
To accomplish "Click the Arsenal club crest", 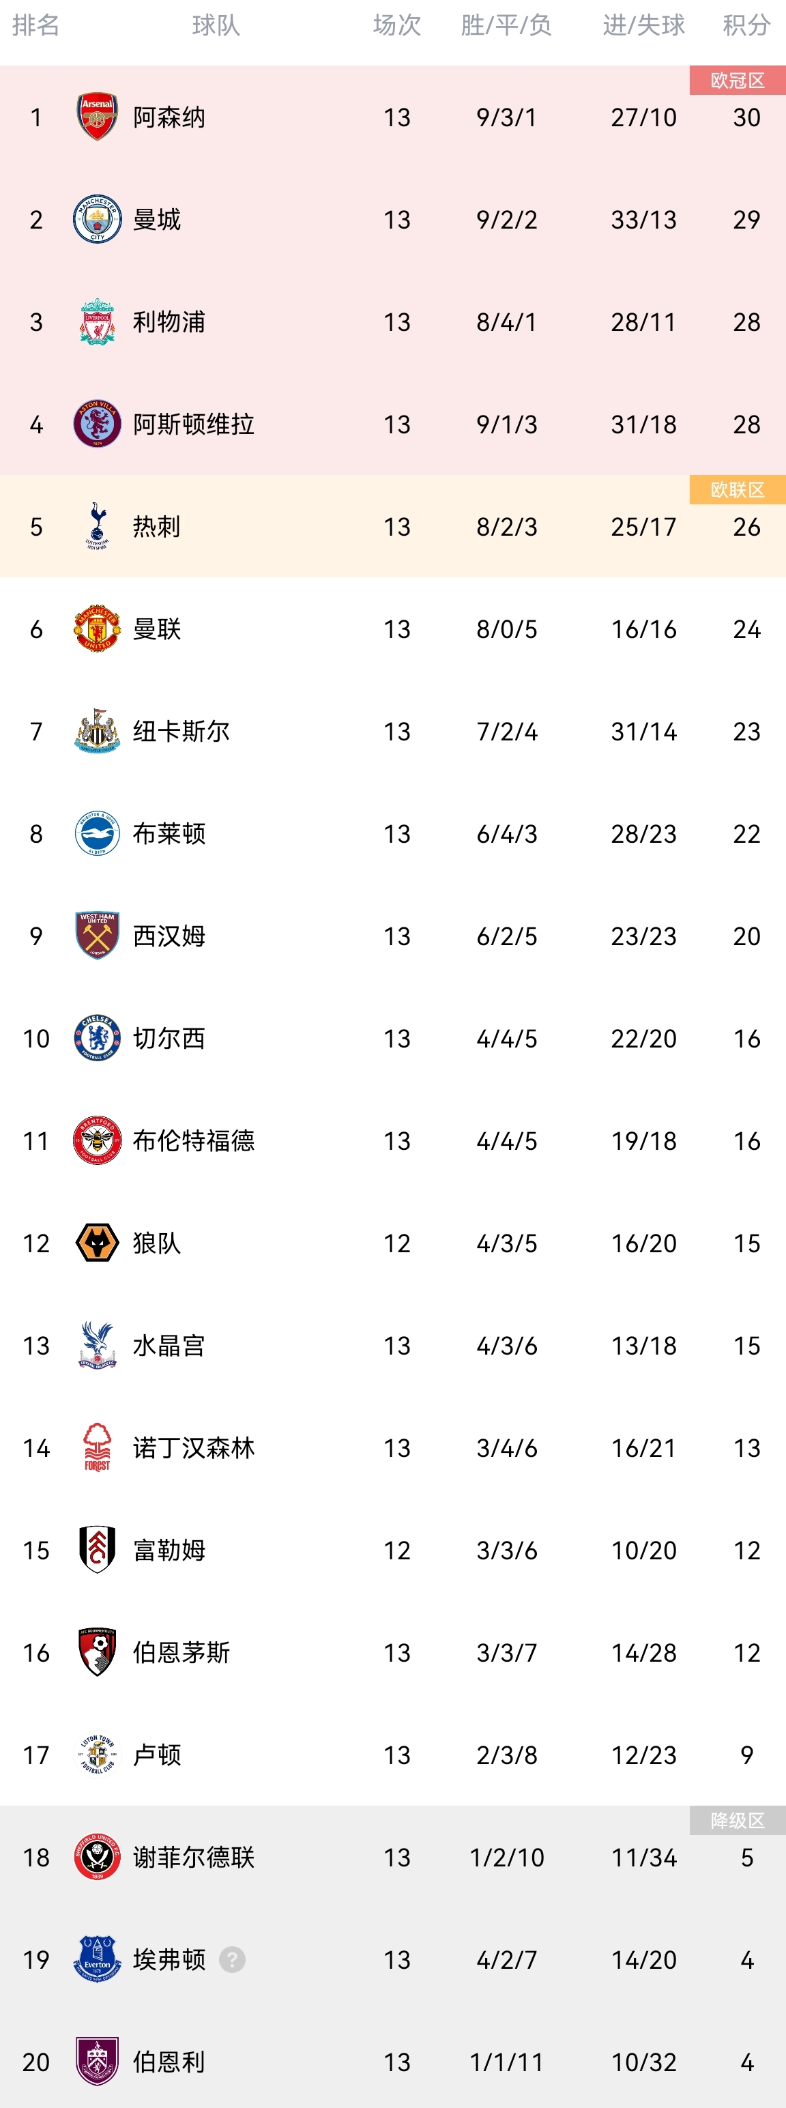I will click(98, 117).
